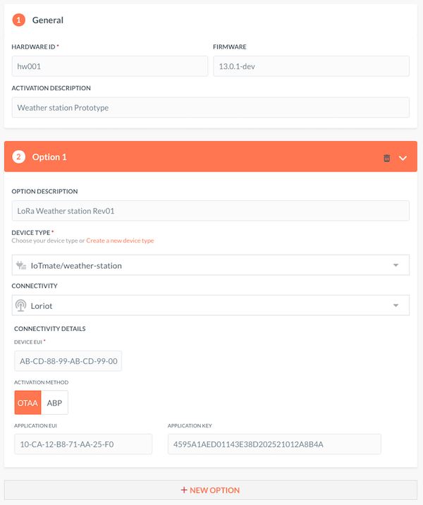Select OTAA activation method
The width and height of the screenshot is (423, 505).
(28, 402)
